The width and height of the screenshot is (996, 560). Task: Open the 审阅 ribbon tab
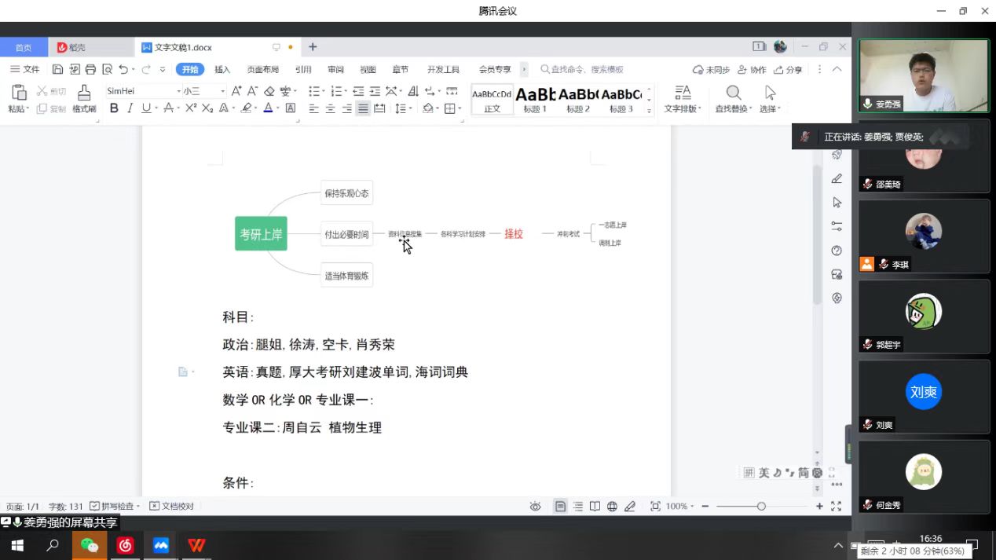[335, 69]
